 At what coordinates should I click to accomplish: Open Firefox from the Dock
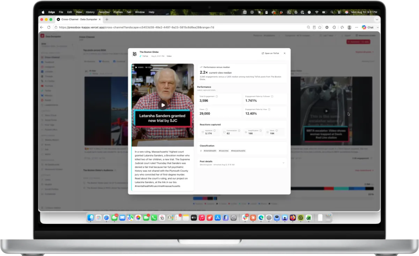tap(293, 218)
